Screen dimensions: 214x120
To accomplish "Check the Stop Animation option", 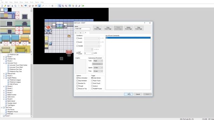I will click(77, 81).
